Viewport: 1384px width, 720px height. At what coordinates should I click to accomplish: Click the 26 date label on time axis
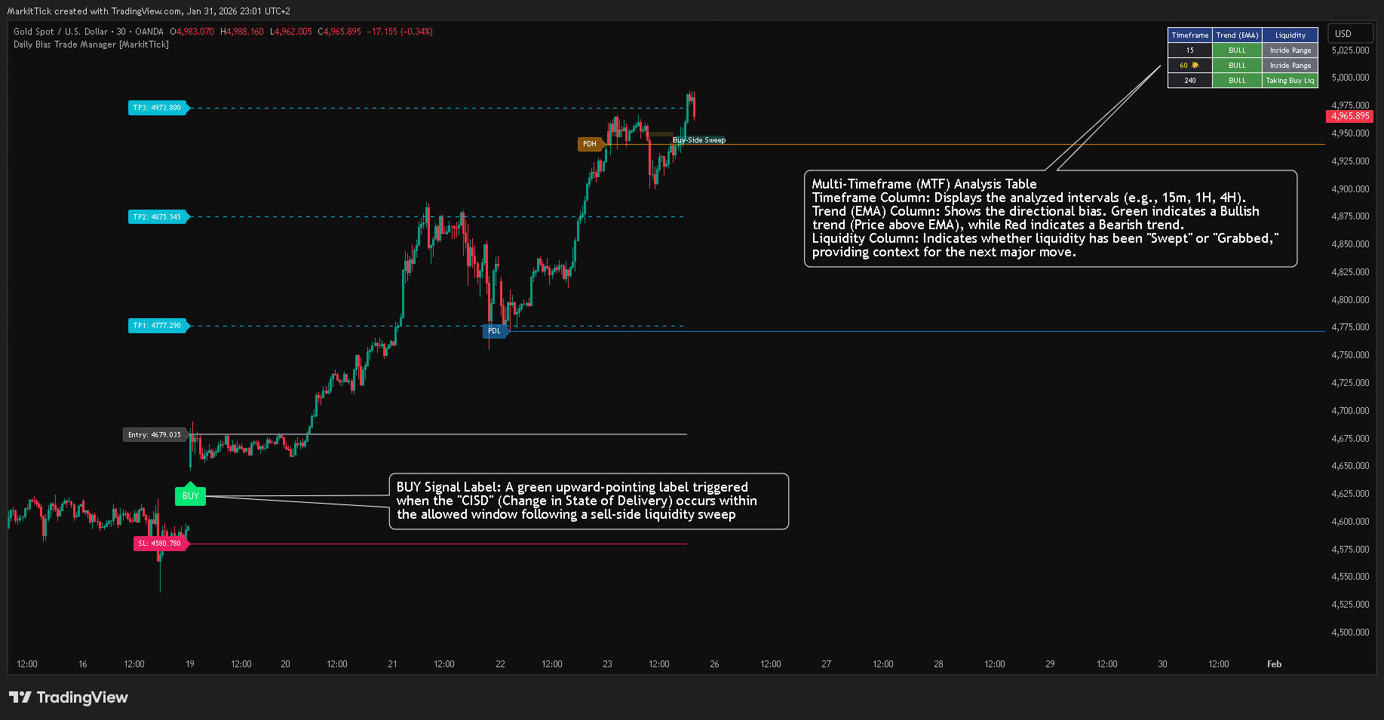pyautogui.click(x=714, y=664)
